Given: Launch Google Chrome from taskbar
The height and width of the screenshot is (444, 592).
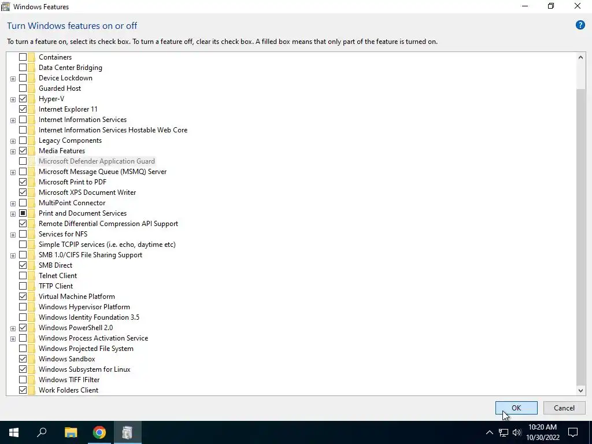Looking at the screenshot, I should coord(99,432).
